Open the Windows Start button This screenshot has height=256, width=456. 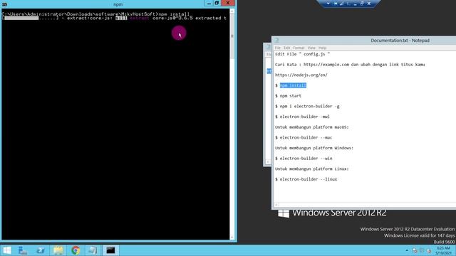pyautogui.click(x=7, y=250)
